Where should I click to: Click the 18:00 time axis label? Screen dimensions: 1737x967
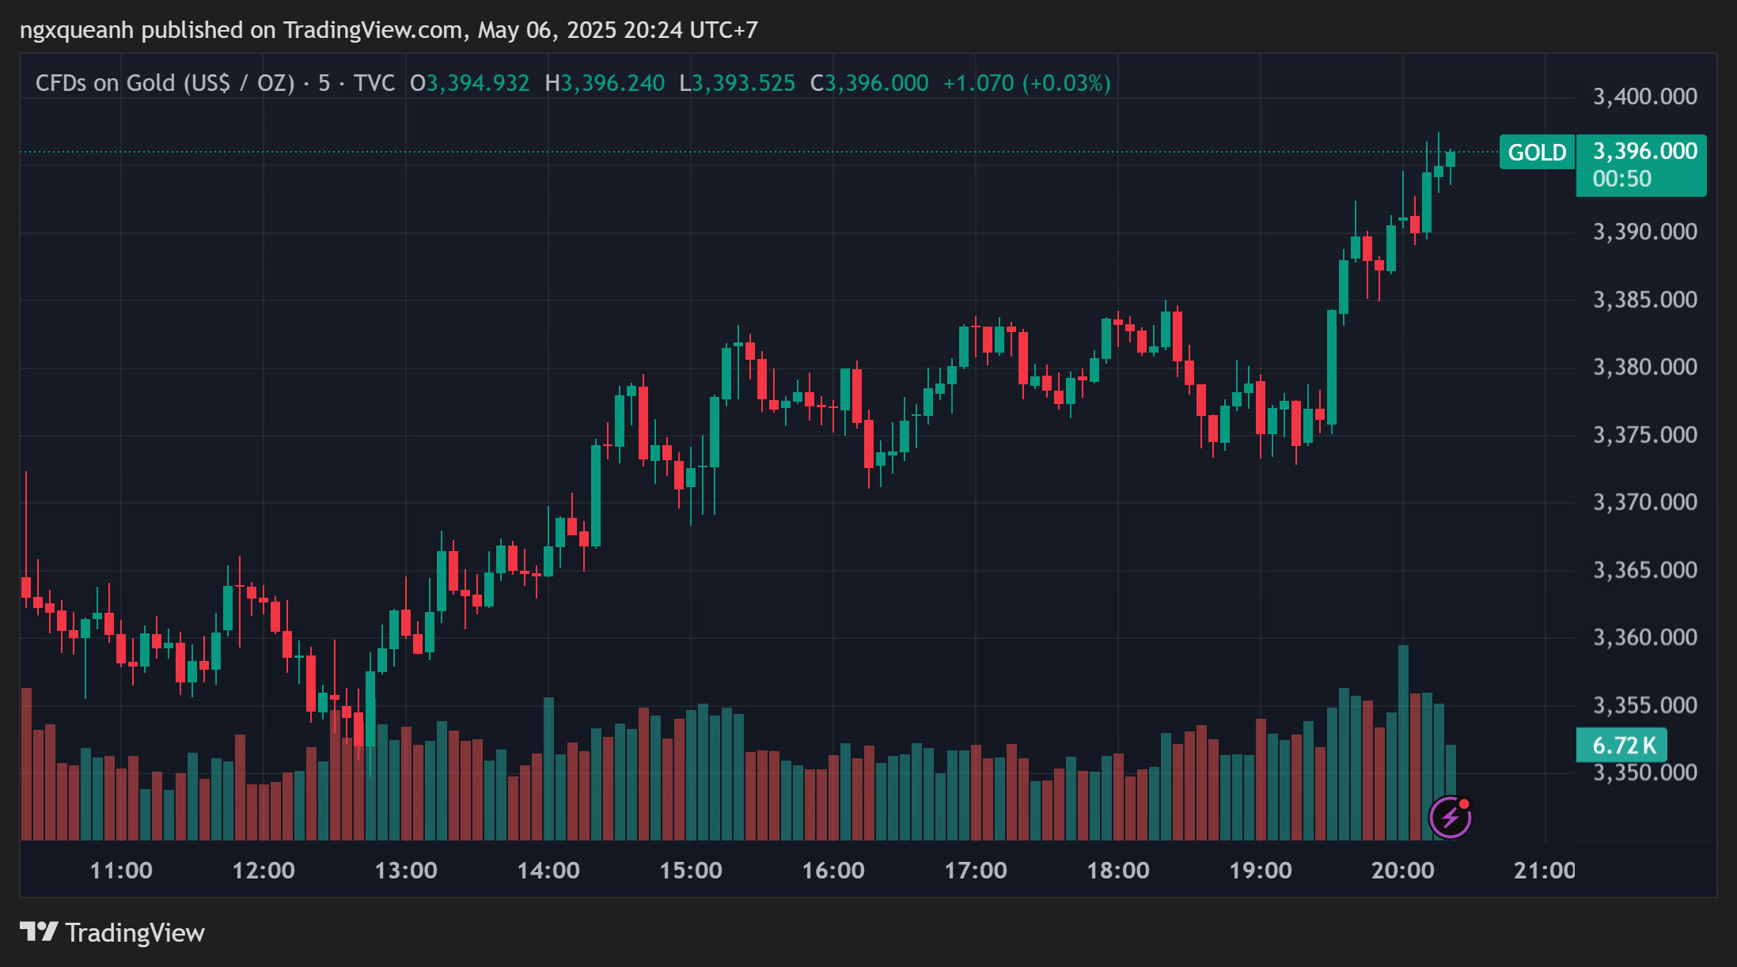pos(1118,871)
